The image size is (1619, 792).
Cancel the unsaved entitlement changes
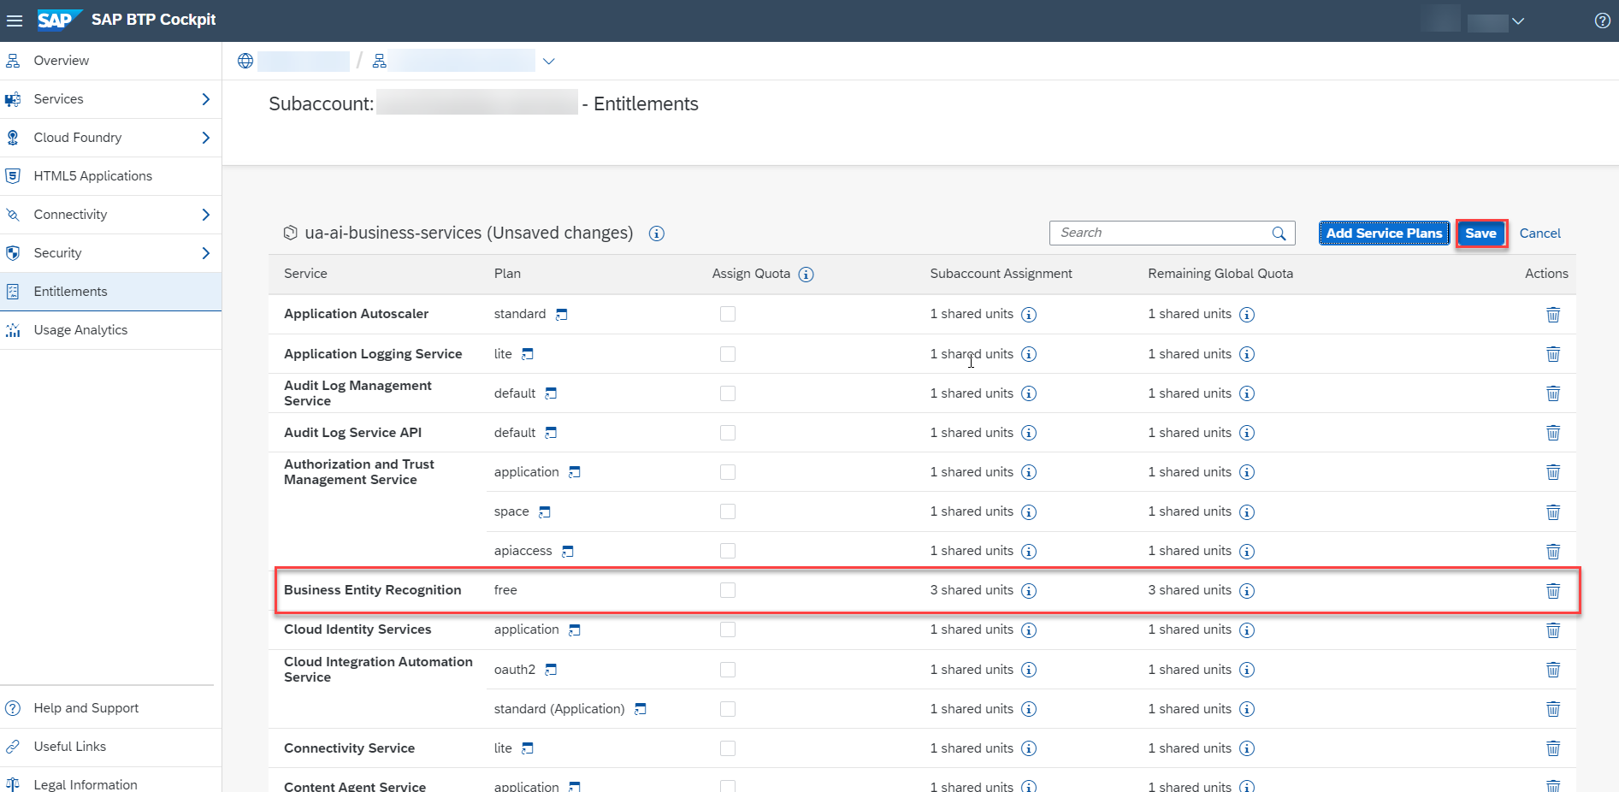(x=1539, y=233)
